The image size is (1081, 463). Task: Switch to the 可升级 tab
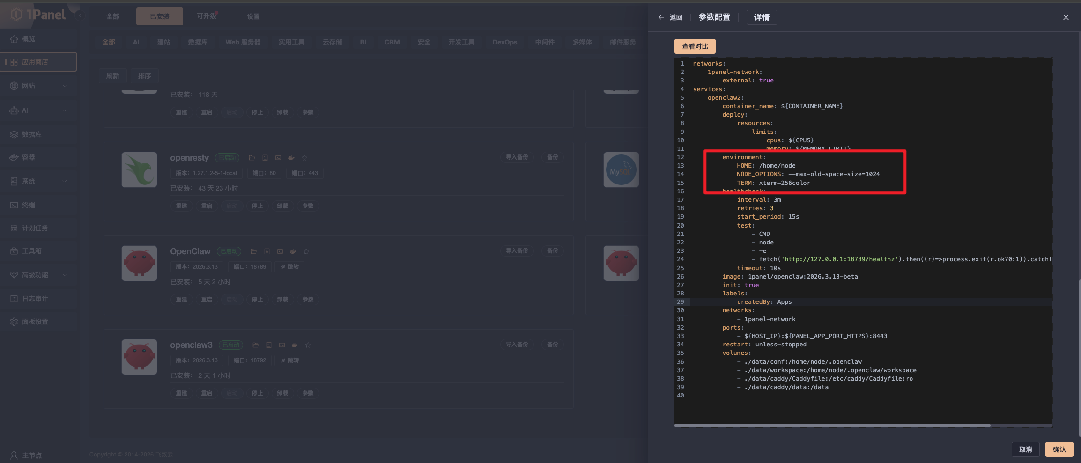pos(207,16)
